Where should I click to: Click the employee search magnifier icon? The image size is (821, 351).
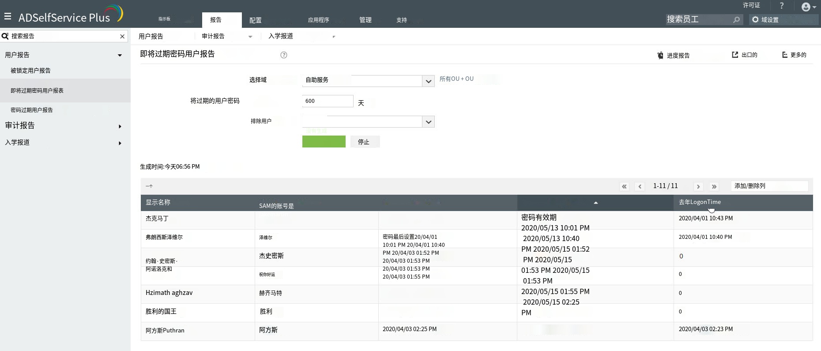pyautogui.click(x=736, y=20)
